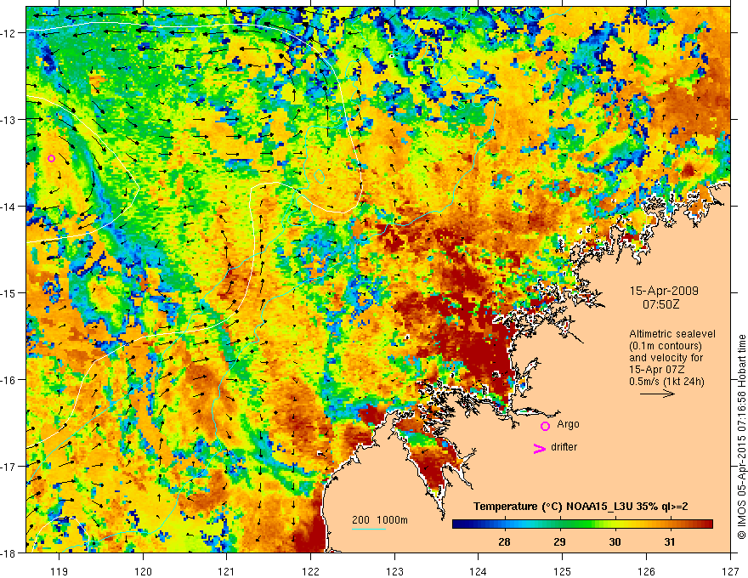Screen dimensions: 748x578
Task: Click the '07:50Z' time text
Action: 660,304
